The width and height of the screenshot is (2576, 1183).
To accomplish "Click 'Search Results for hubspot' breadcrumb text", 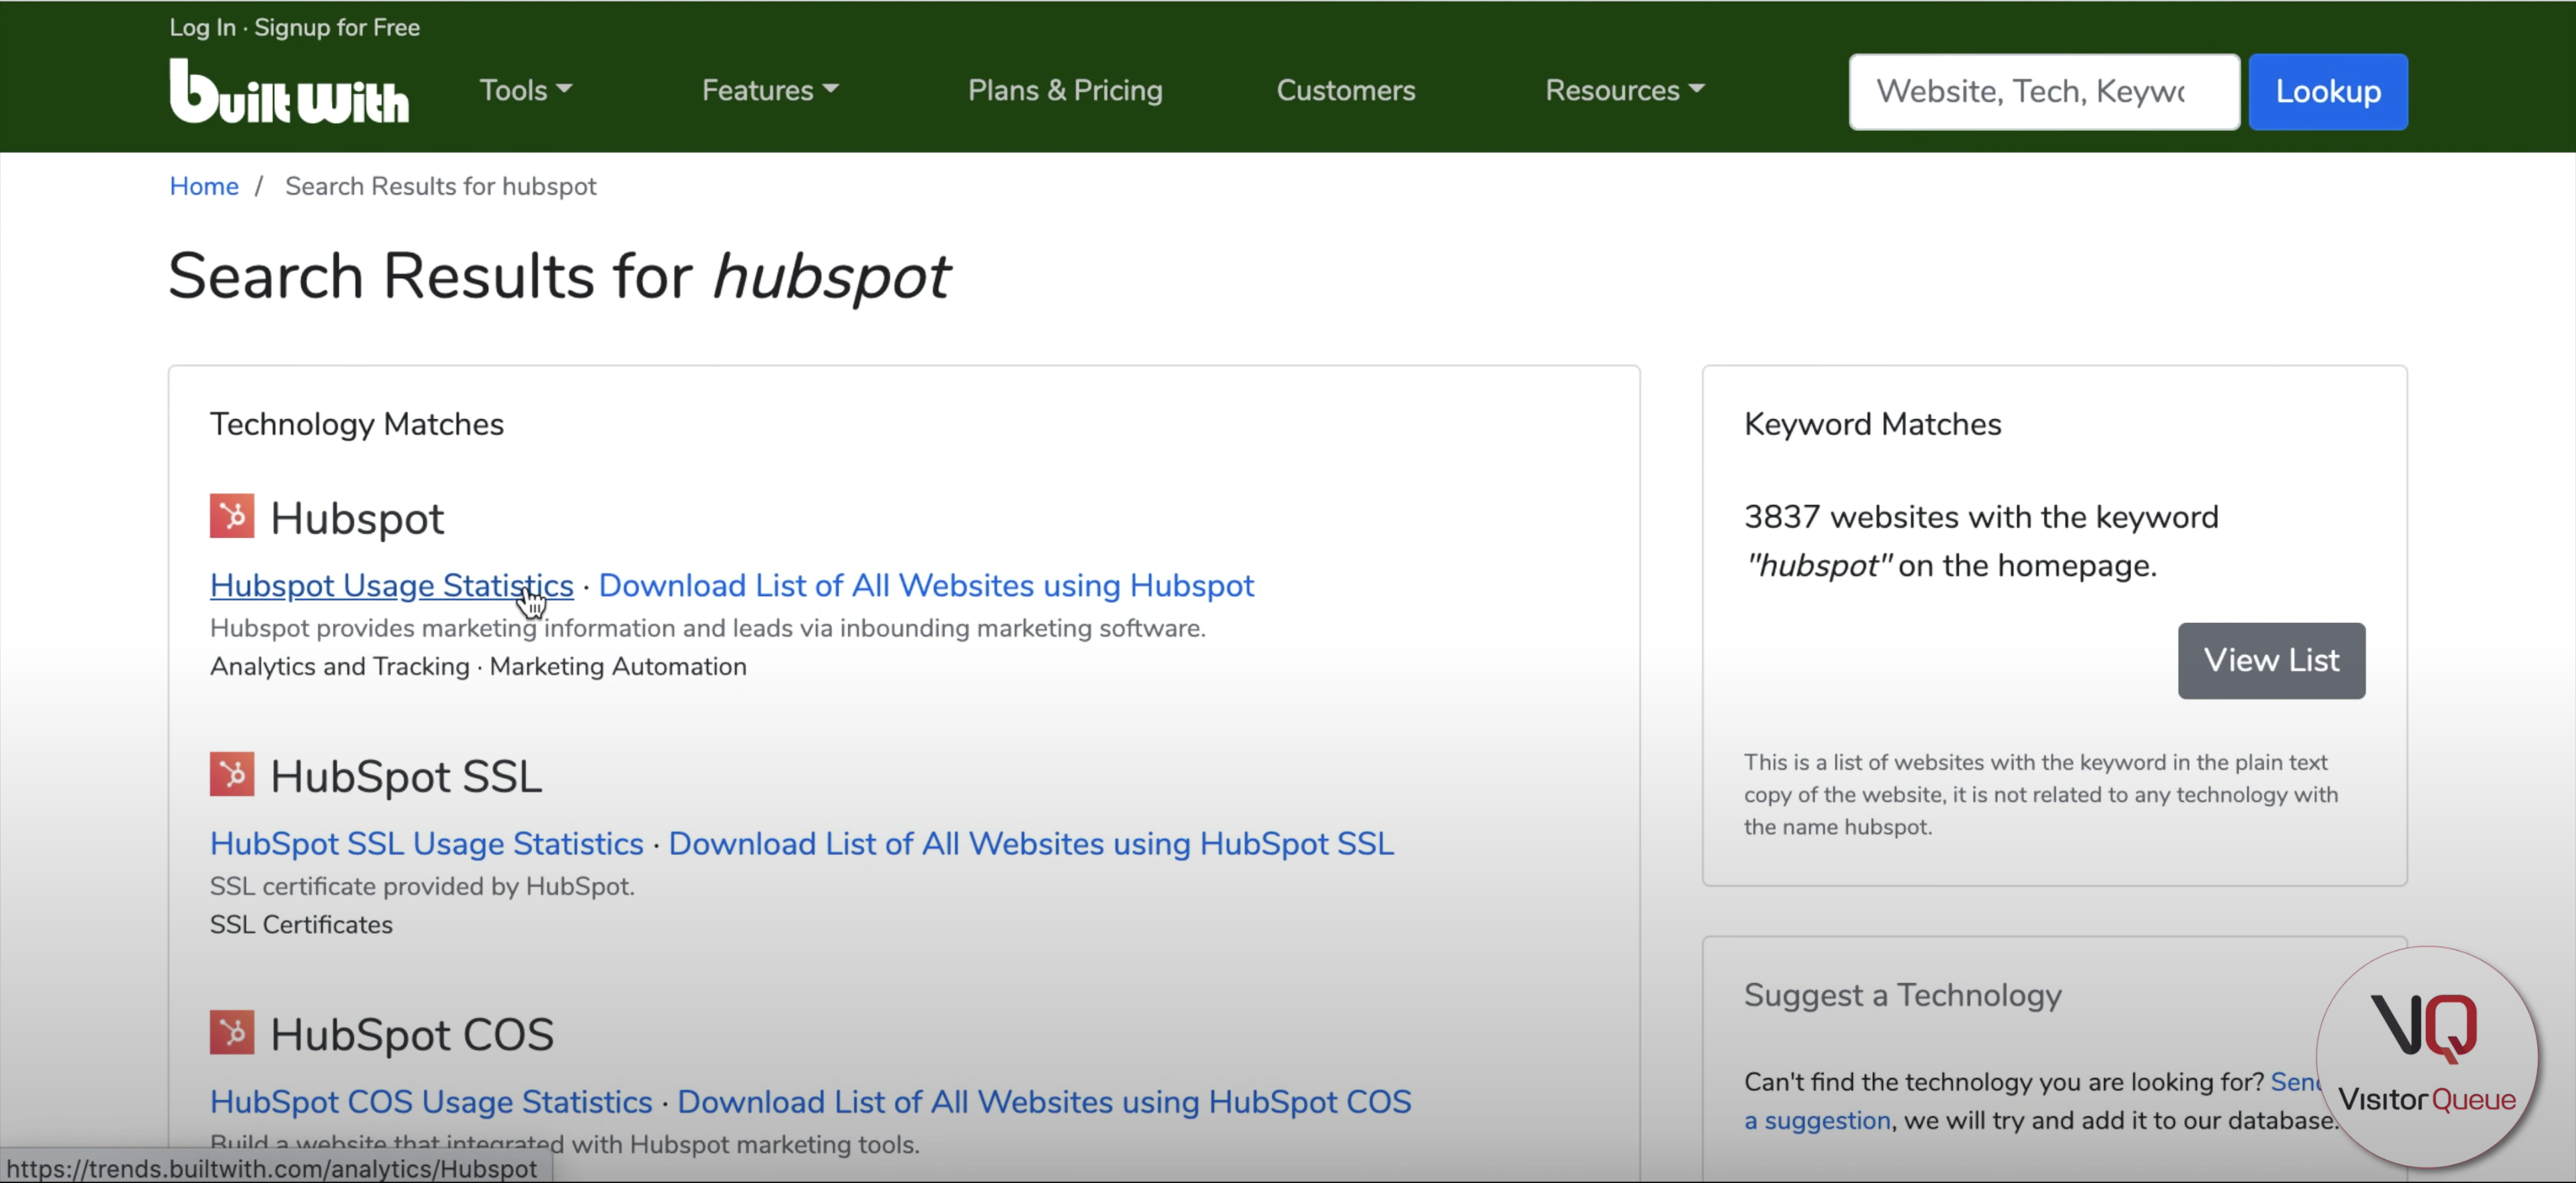I will coord(441,186).
